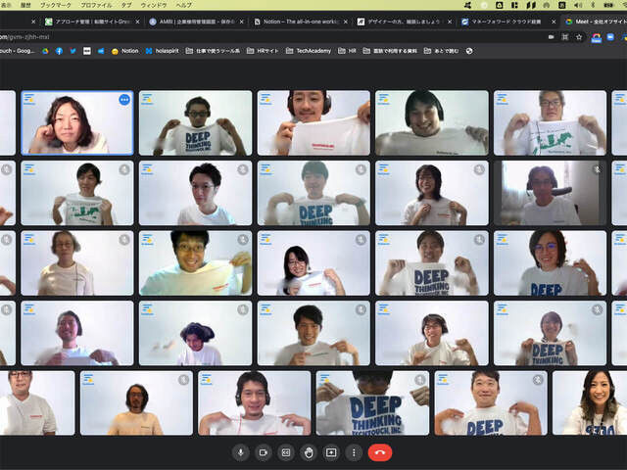Image resolution: width=627 pixels, height=470 pixels.
Task: Raise your hand in the meeting
Action: [309, 452]
